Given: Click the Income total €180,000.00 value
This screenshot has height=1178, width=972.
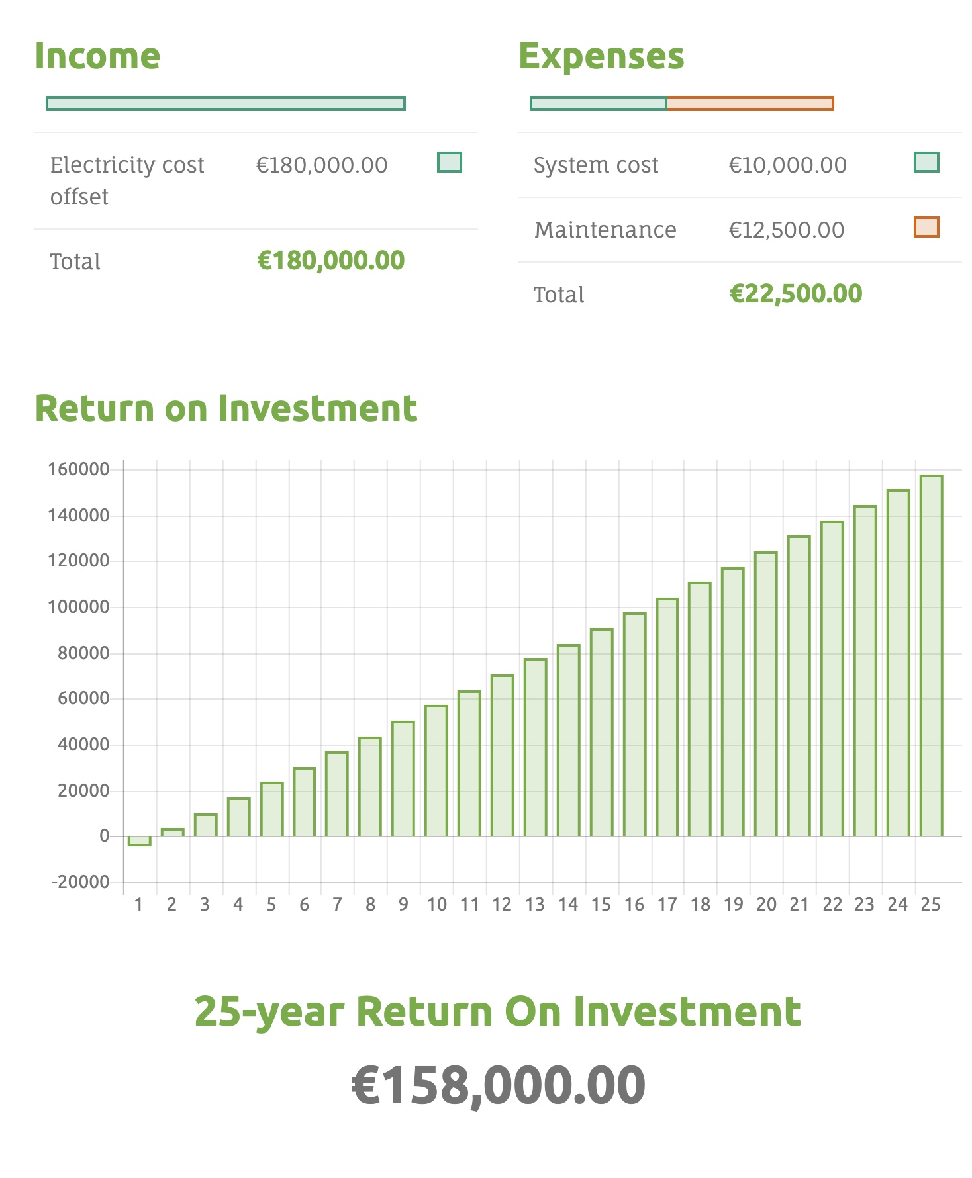Looking at the screenshot, I should [330, 261].
